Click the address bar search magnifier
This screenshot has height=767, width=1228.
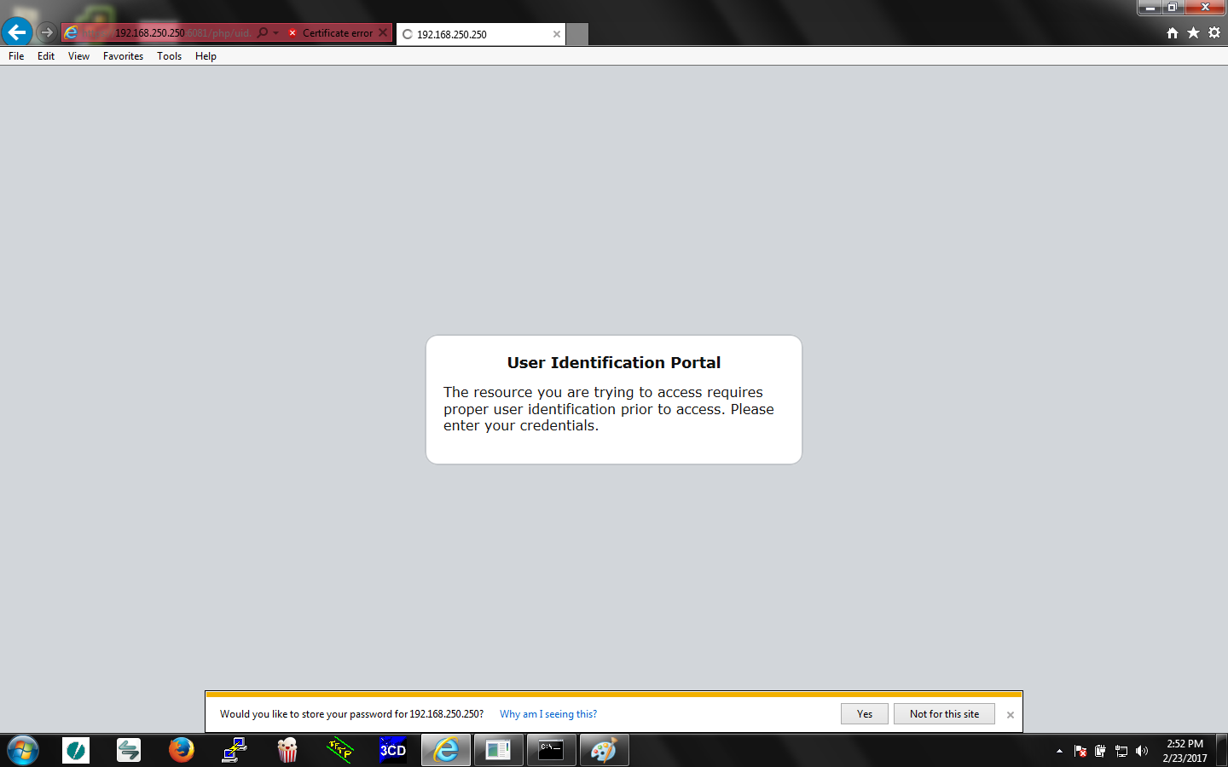(x=263, y=32)
